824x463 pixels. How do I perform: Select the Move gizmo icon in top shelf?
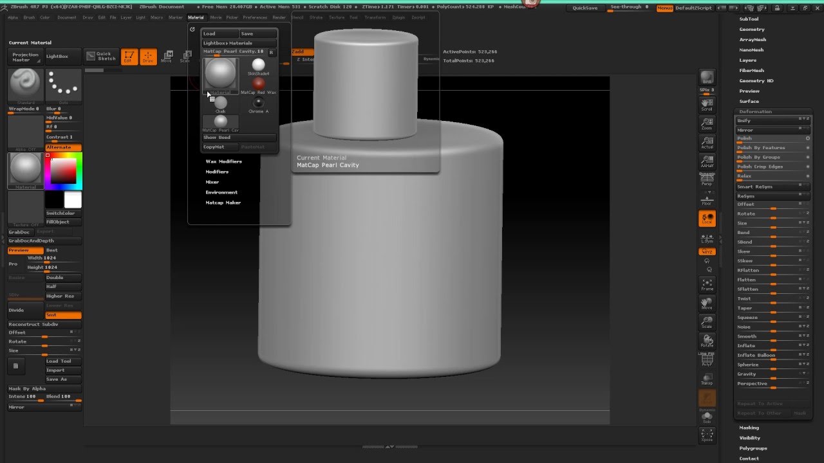click(x=167, y=57)
